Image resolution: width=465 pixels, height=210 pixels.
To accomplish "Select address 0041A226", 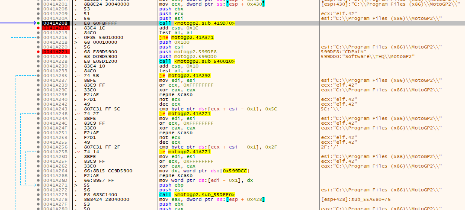I will (56, 56).
